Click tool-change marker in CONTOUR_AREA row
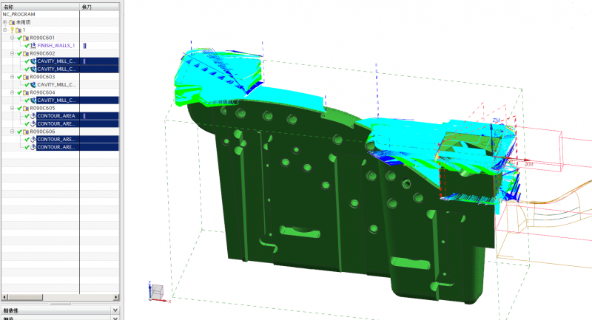592x320 pixels. point(84,116)
